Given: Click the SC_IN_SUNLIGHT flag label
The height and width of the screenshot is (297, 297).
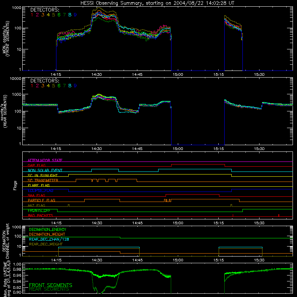Looking at the screenshot, I should tap(43, 175).
